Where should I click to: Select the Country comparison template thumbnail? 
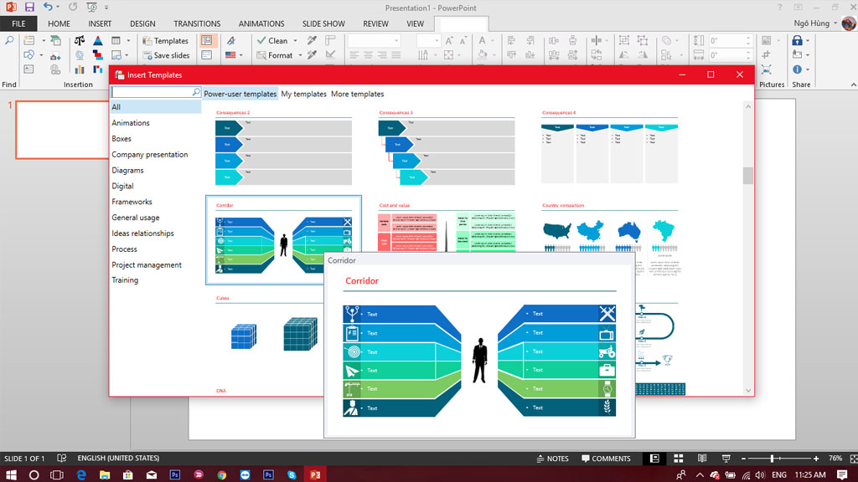pyautogui.click(x=610, y=240)
